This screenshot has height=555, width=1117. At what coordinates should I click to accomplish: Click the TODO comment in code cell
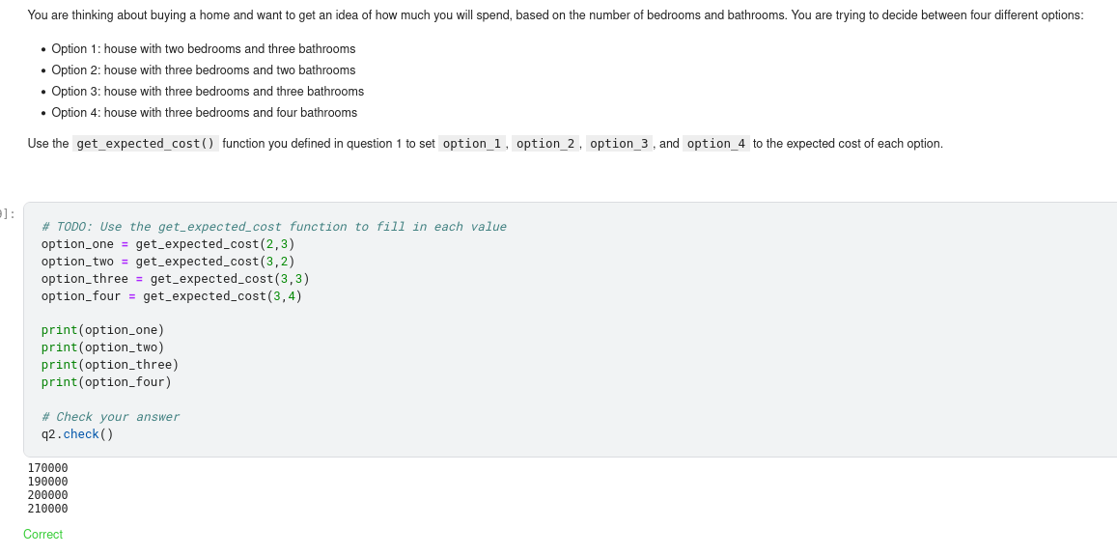[273, 227]
